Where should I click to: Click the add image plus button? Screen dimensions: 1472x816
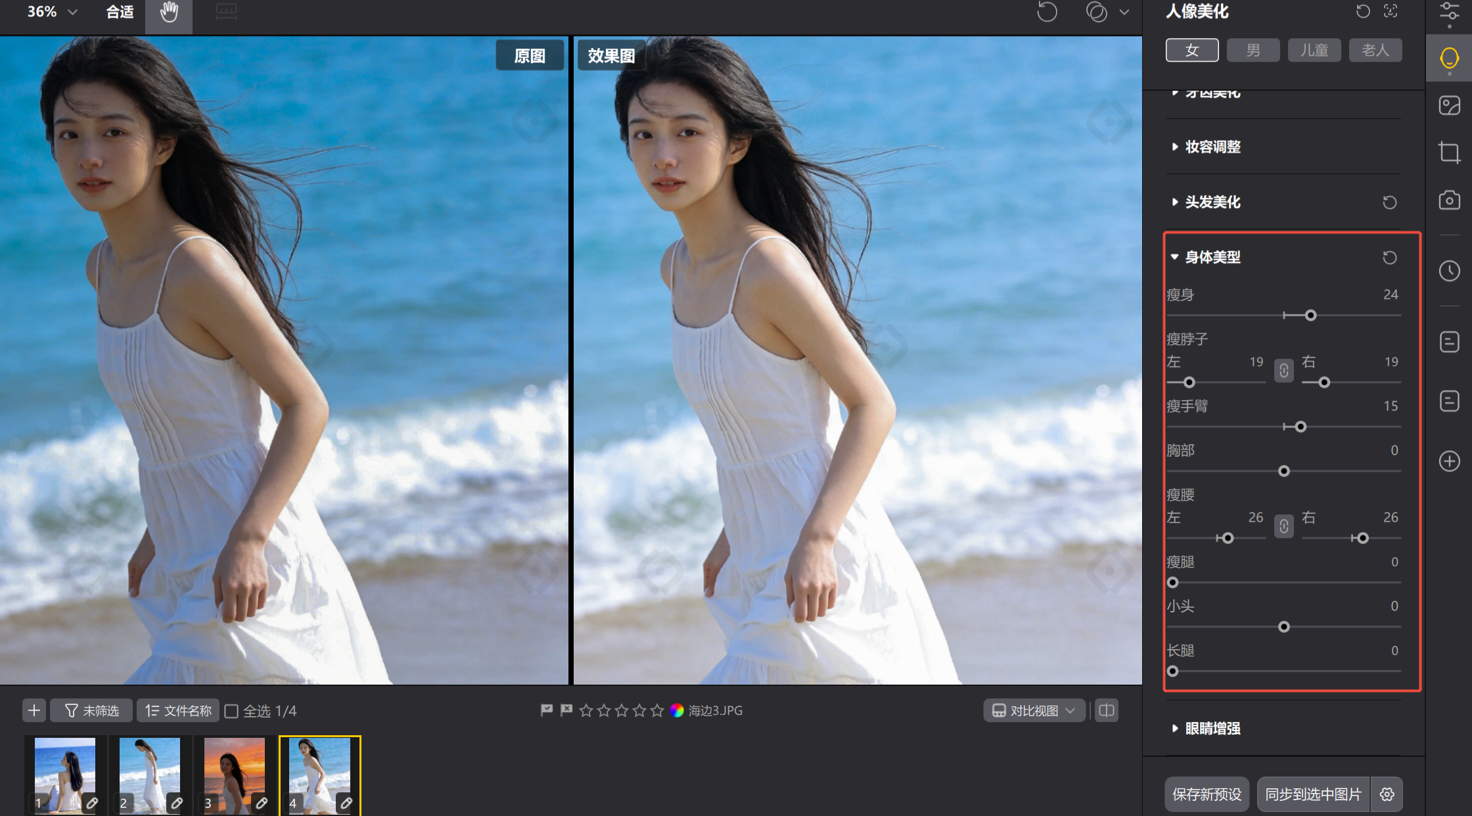click(x=34, y=710)
